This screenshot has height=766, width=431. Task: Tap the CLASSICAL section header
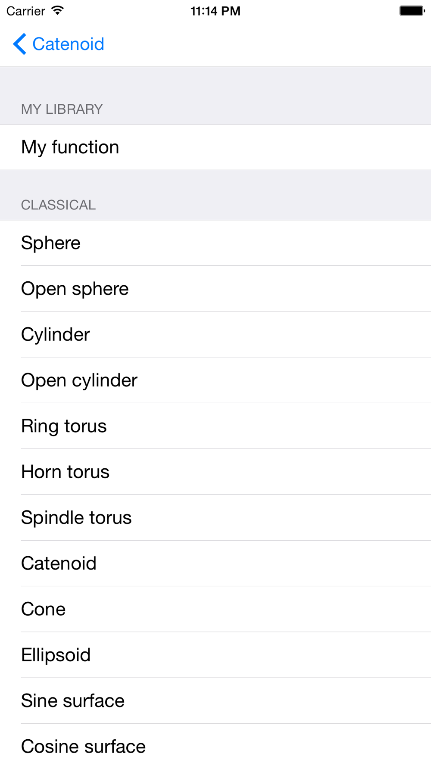(x=59, y=205)
